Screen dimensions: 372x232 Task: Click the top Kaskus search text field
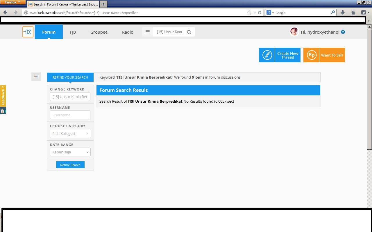170,32
